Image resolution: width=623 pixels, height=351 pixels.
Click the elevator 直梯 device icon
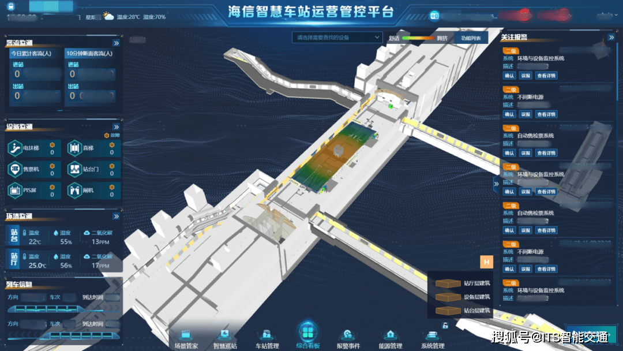pos(74,148)
